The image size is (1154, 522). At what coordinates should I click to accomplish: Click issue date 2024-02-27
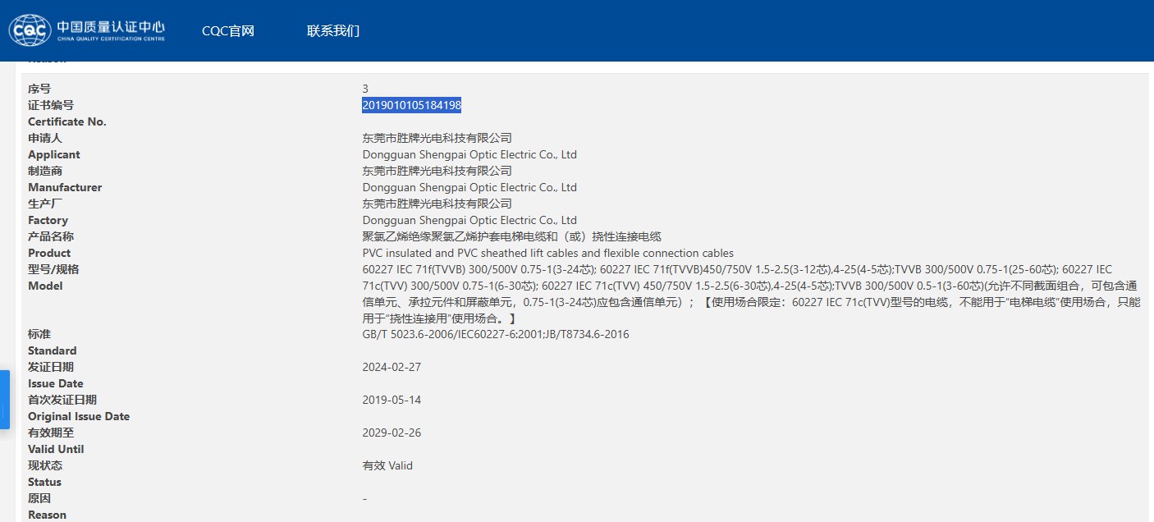pyautogui.click(x=392, y=367)
